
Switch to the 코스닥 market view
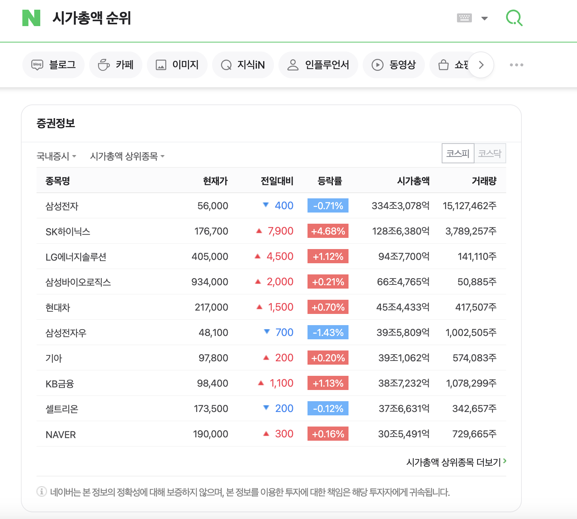coord(490,153)
